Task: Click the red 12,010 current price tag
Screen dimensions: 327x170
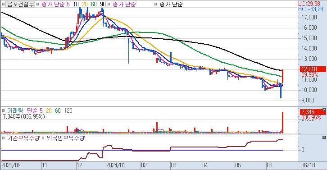Action: pos(313,69)
